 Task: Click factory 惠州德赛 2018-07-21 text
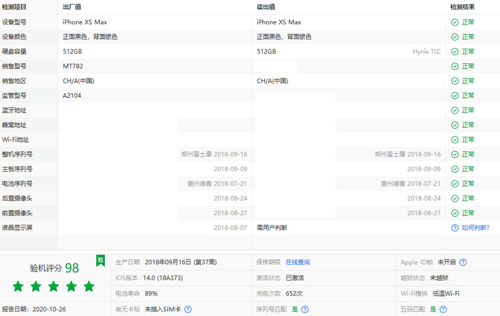pos(217,184)
